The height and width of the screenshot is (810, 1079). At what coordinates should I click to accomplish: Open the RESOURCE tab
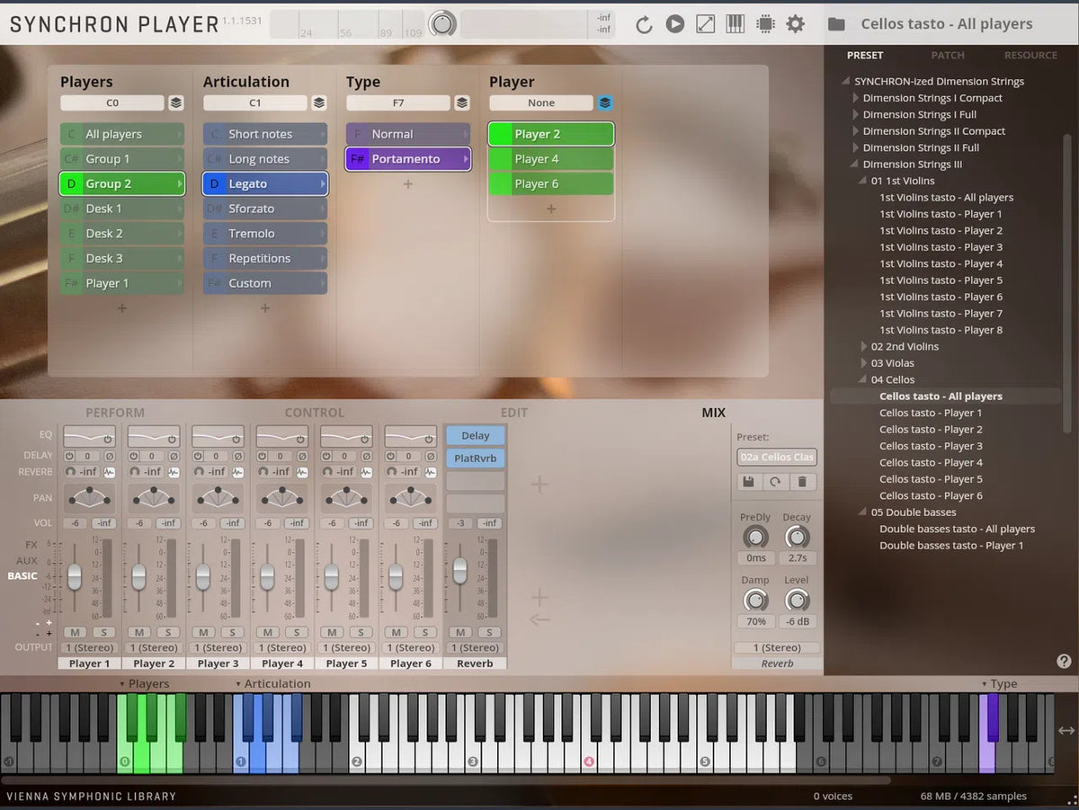pos(1030,55)
